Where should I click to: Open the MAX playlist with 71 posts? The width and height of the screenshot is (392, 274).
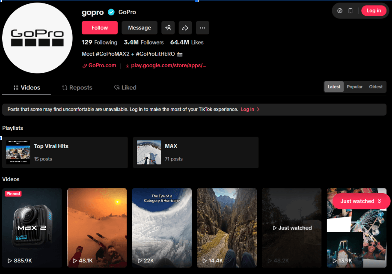coord(196,152)
